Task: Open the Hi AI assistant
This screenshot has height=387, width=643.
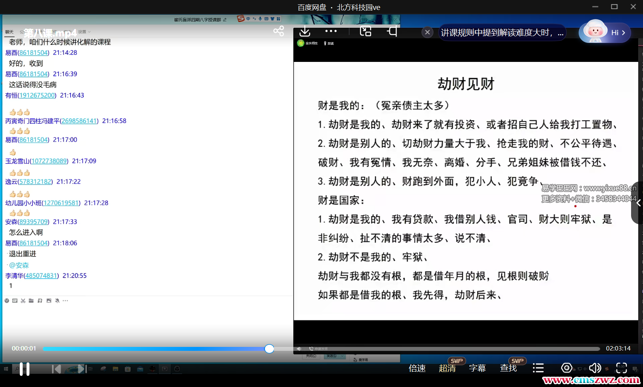Action: (x=604, y=32)
